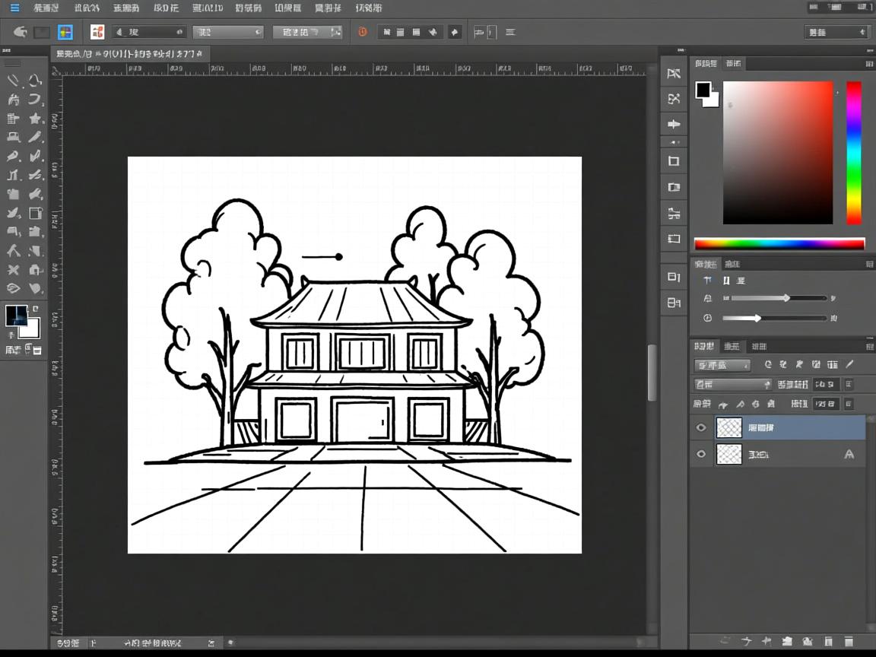Toggle visibility of the bottom layer
876x657 pixels.
701,455
